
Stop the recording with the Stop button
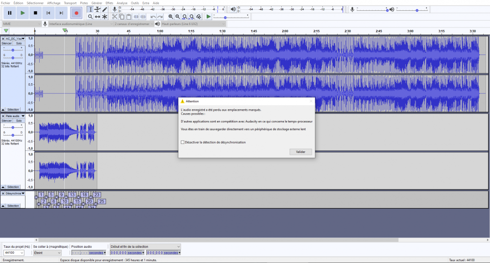tap(35, 13)
